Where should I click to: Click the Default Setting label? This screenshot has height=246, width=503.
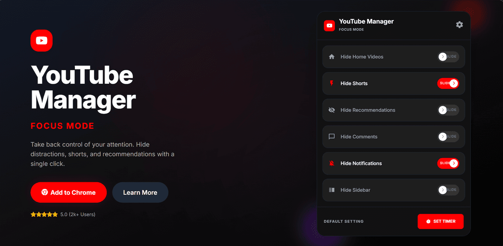tap(343, 221)
